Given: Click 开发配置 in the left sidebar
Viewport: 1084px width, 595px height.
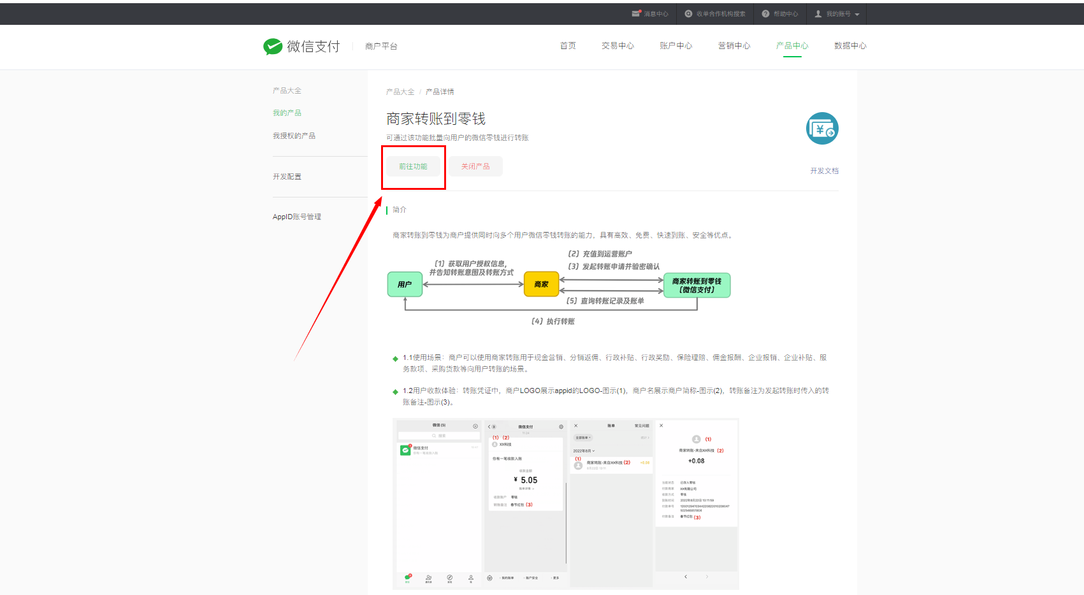Looking at the screenshot, I should tap(287, 176).
